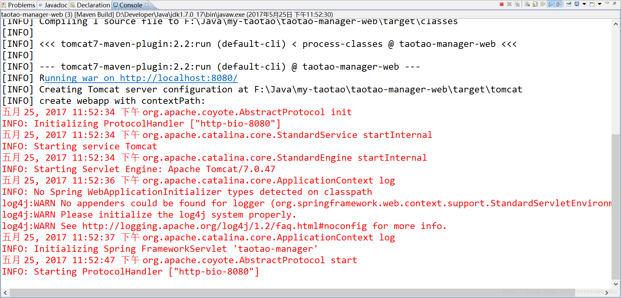Click vertical scrollbar up arrow
621x298 pixels.
point(616,24)
